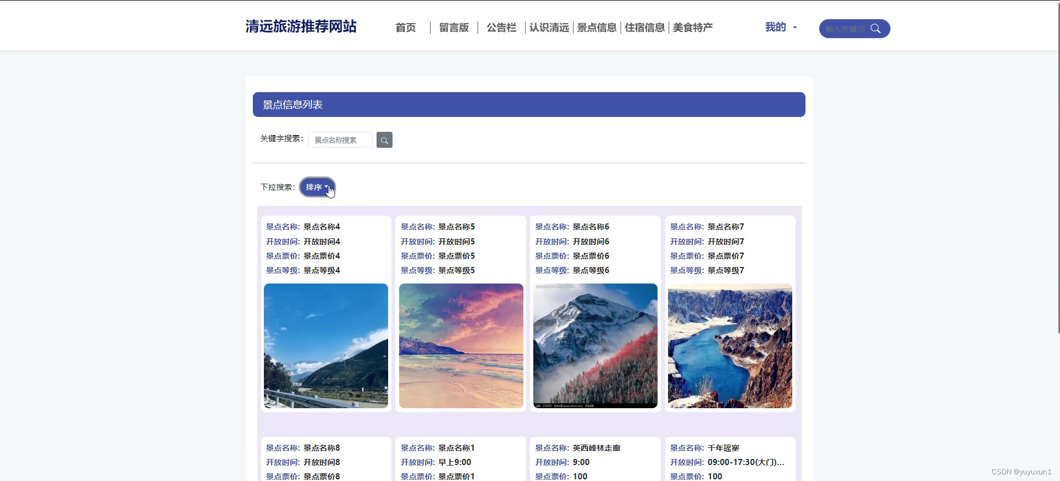Click the 09:00-17:30(大门)... opening time
Screen dimensions: 1060x481
(746, 462)
